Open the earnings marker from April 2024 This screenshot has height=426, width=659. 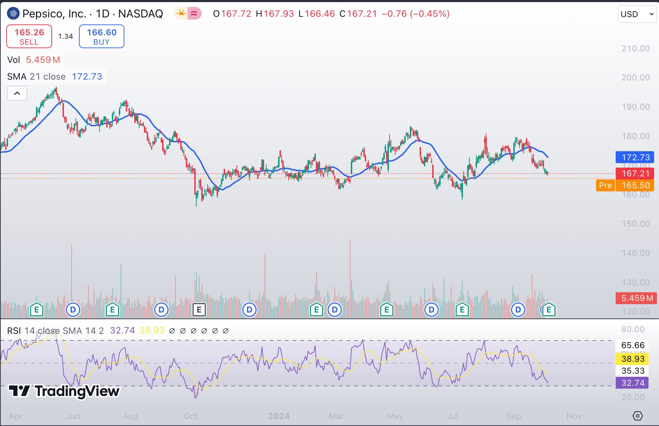[386, 310]
